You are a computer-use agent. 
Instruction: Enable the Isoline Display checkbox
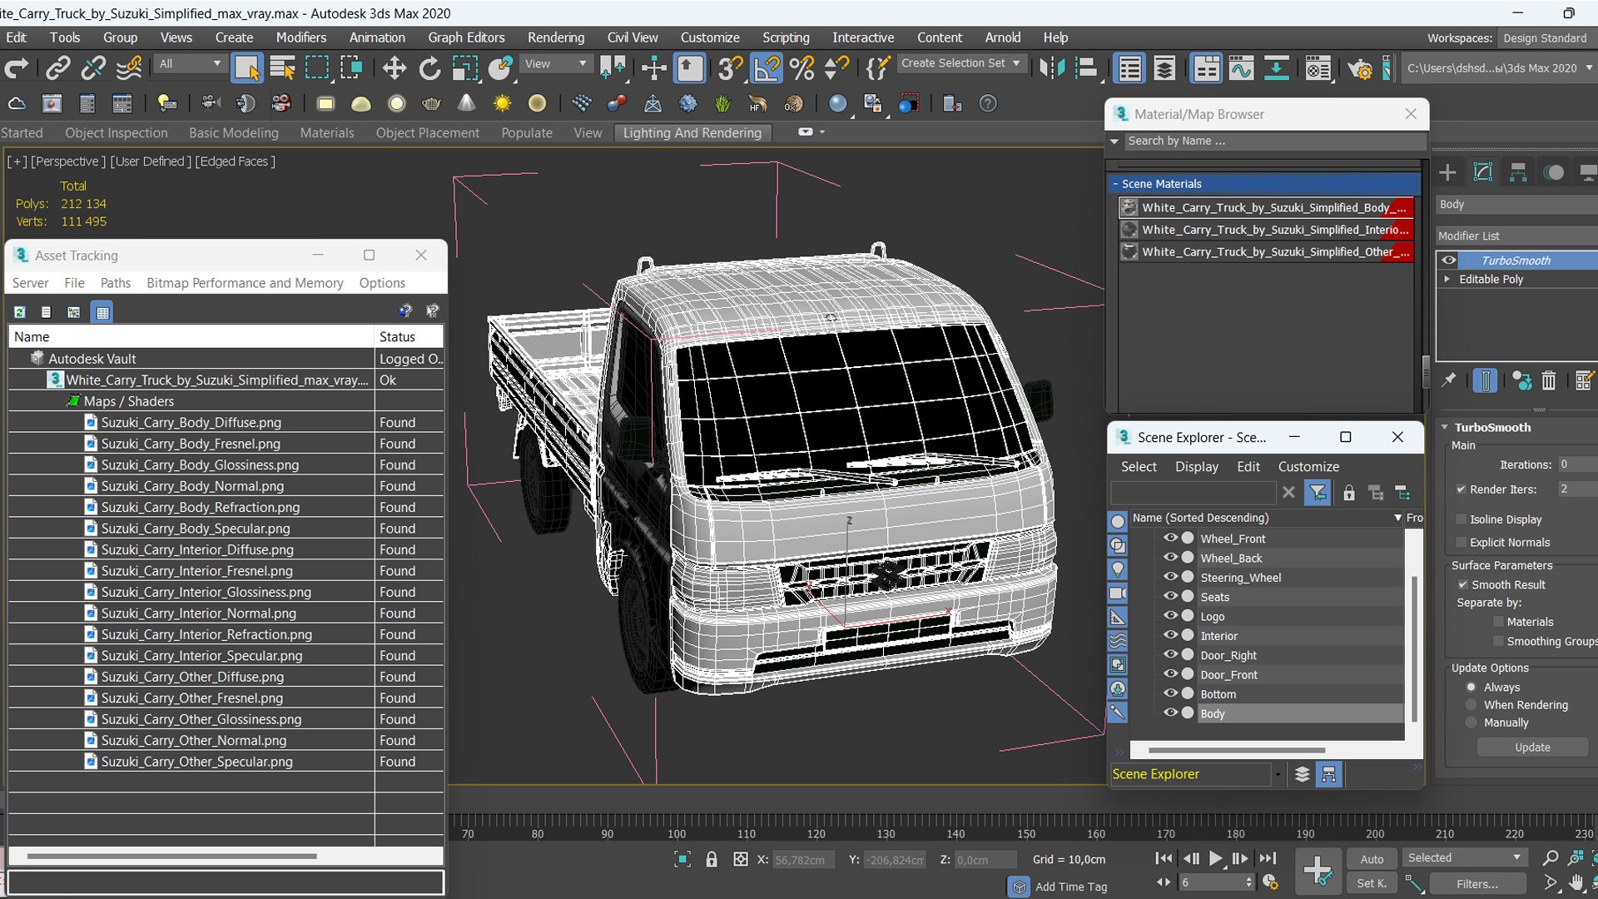click(1461, 519)
